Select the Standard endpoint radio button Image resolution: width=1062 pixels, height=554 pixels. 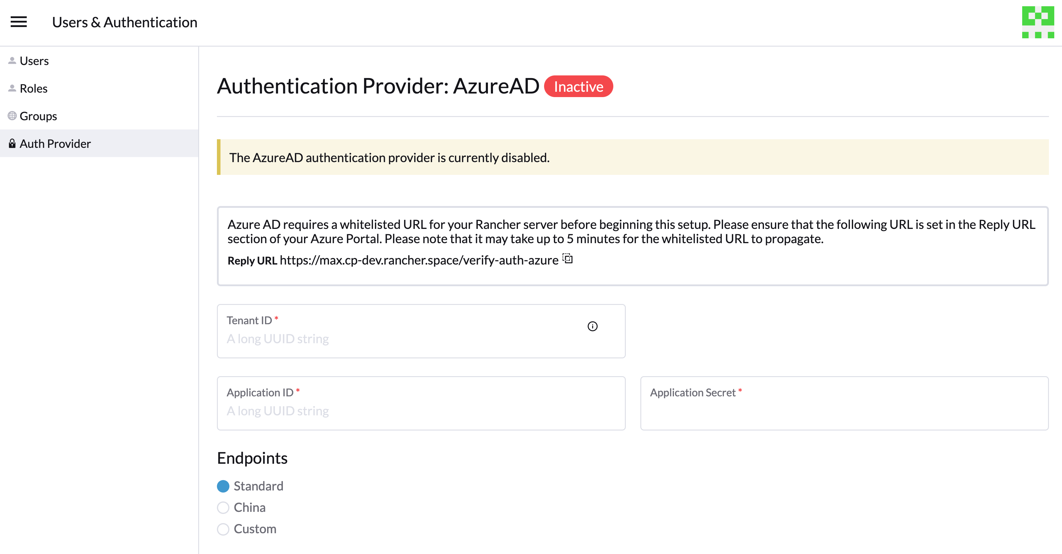[x=223, y=486]
